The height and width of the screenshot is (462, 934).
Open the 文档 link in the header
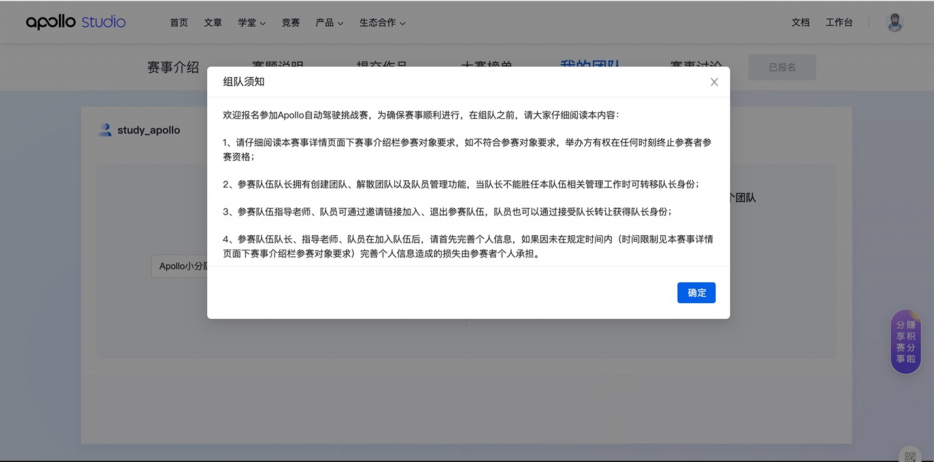pyautogui.click(x=801, y=23)
